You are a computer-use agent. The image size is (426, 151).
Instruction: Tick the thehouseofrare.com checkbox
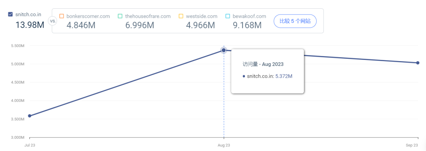(x=120, y=16)
